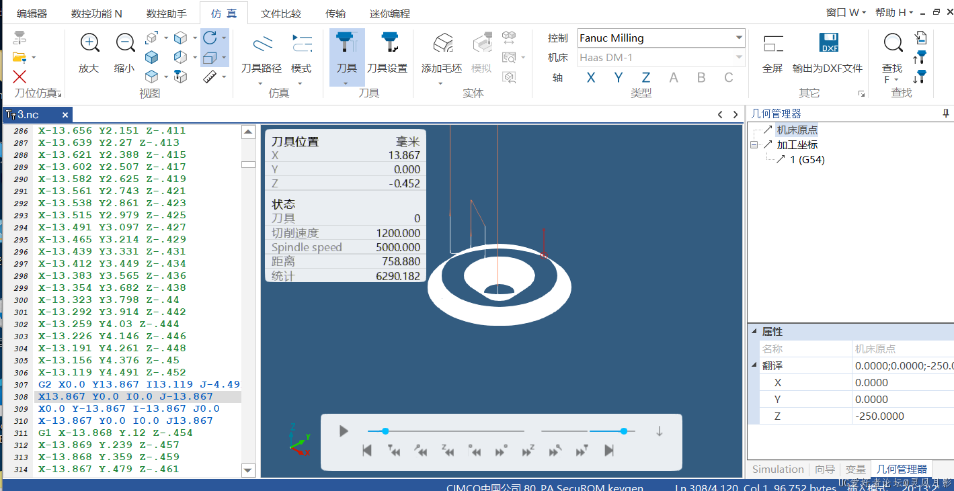Collapse the 翻译 property group

(754, 365)
